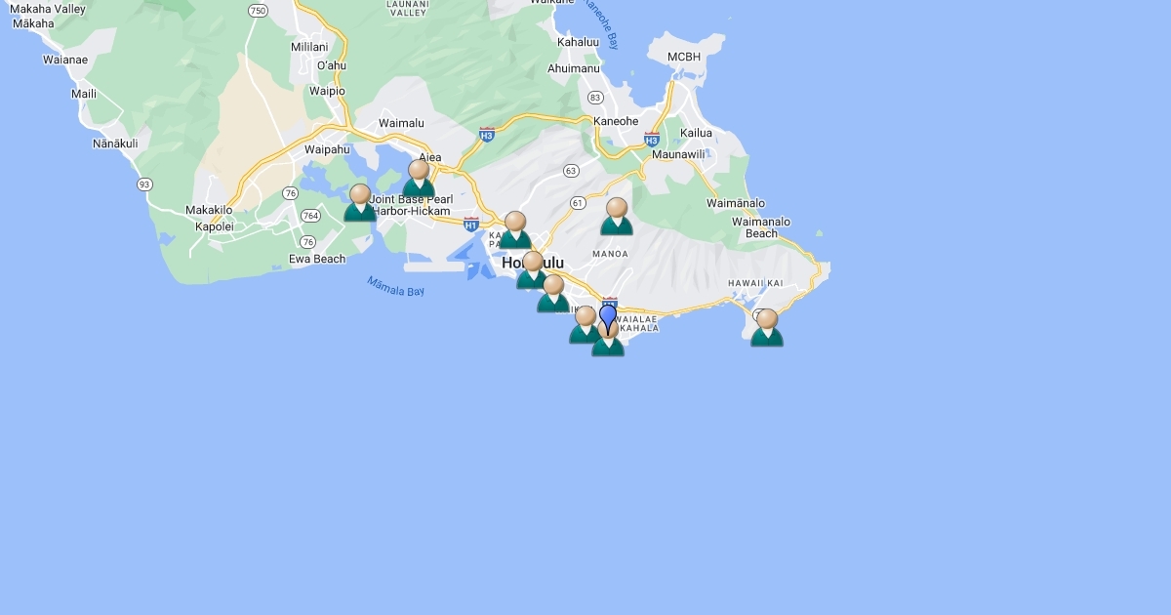Click the Kapolei label on the map
This screenshot has width=1171, height=615.
pyautogui.click(x=215, y=226)
